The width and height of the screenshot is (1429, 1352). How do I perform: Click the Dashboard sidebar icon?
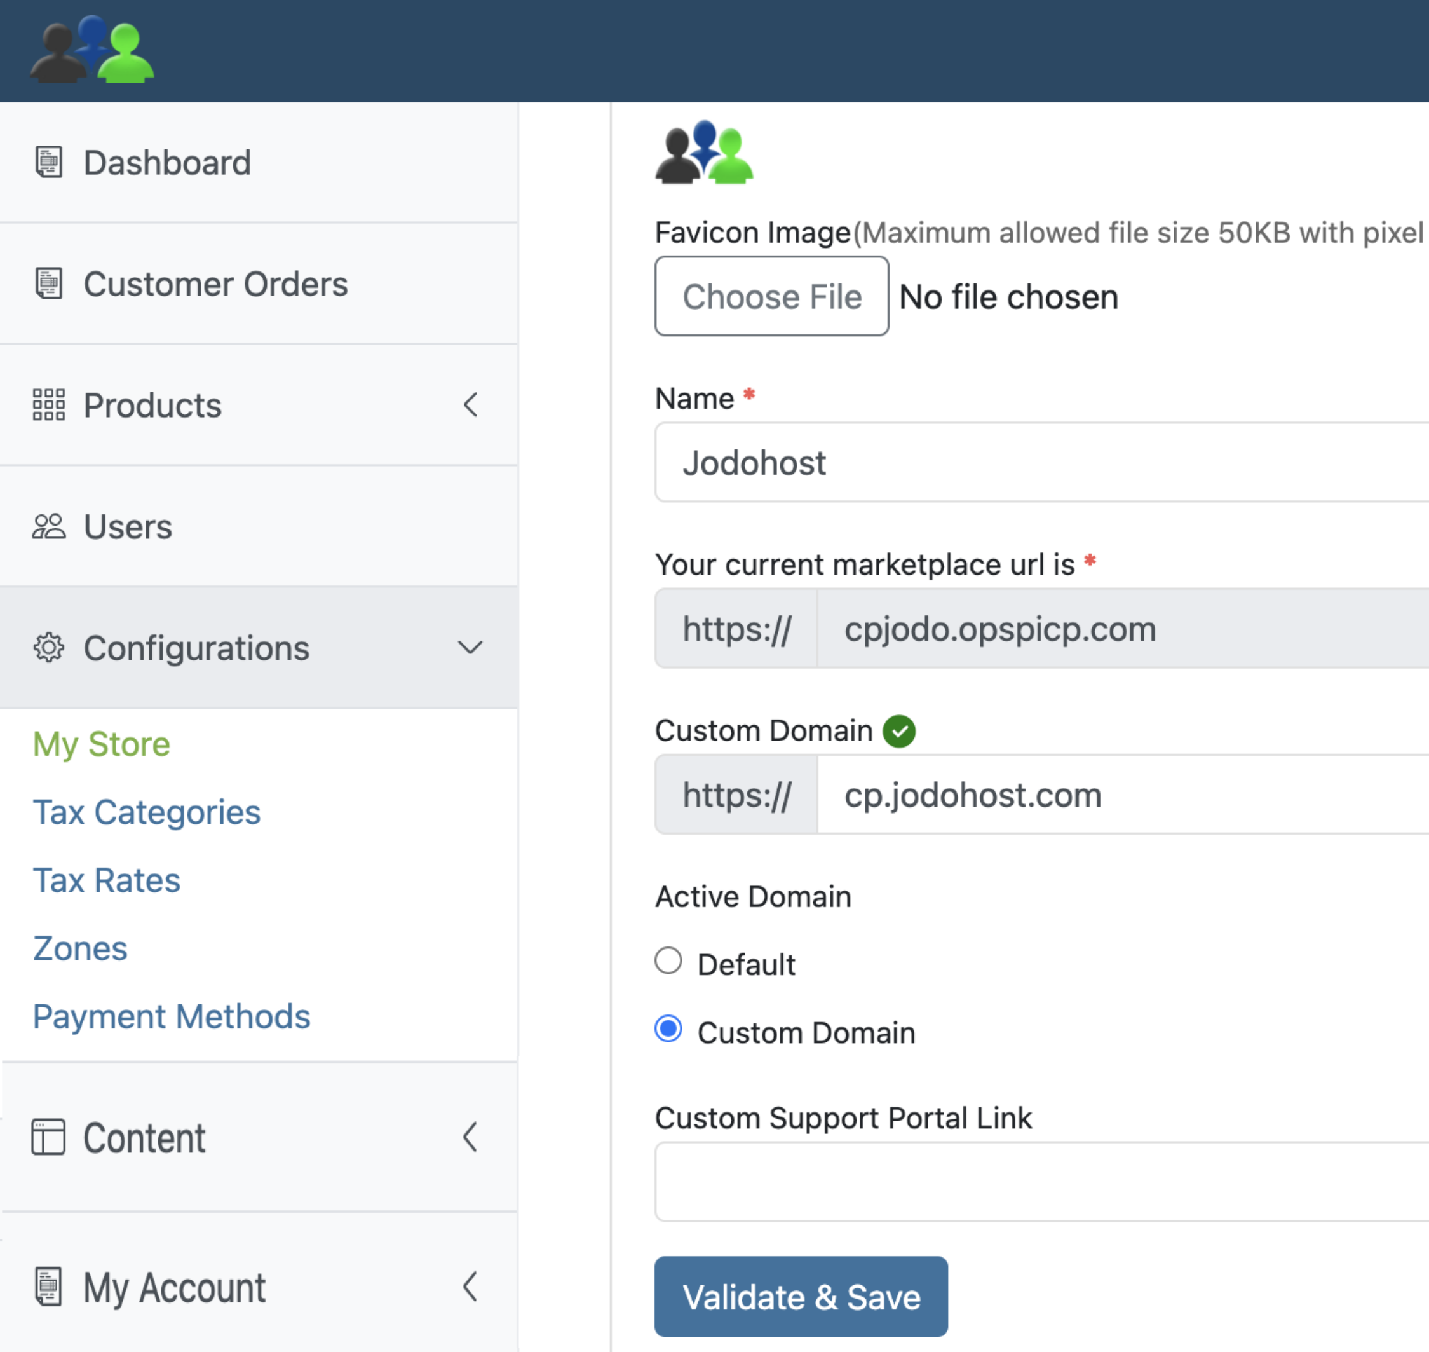[49, 162]
